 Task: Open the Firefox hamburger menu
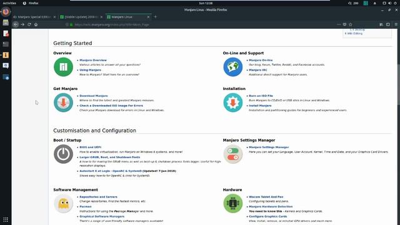[396, 24]
